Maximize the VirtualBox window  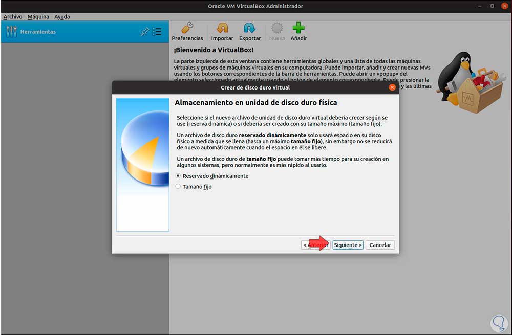click(492, 6)
